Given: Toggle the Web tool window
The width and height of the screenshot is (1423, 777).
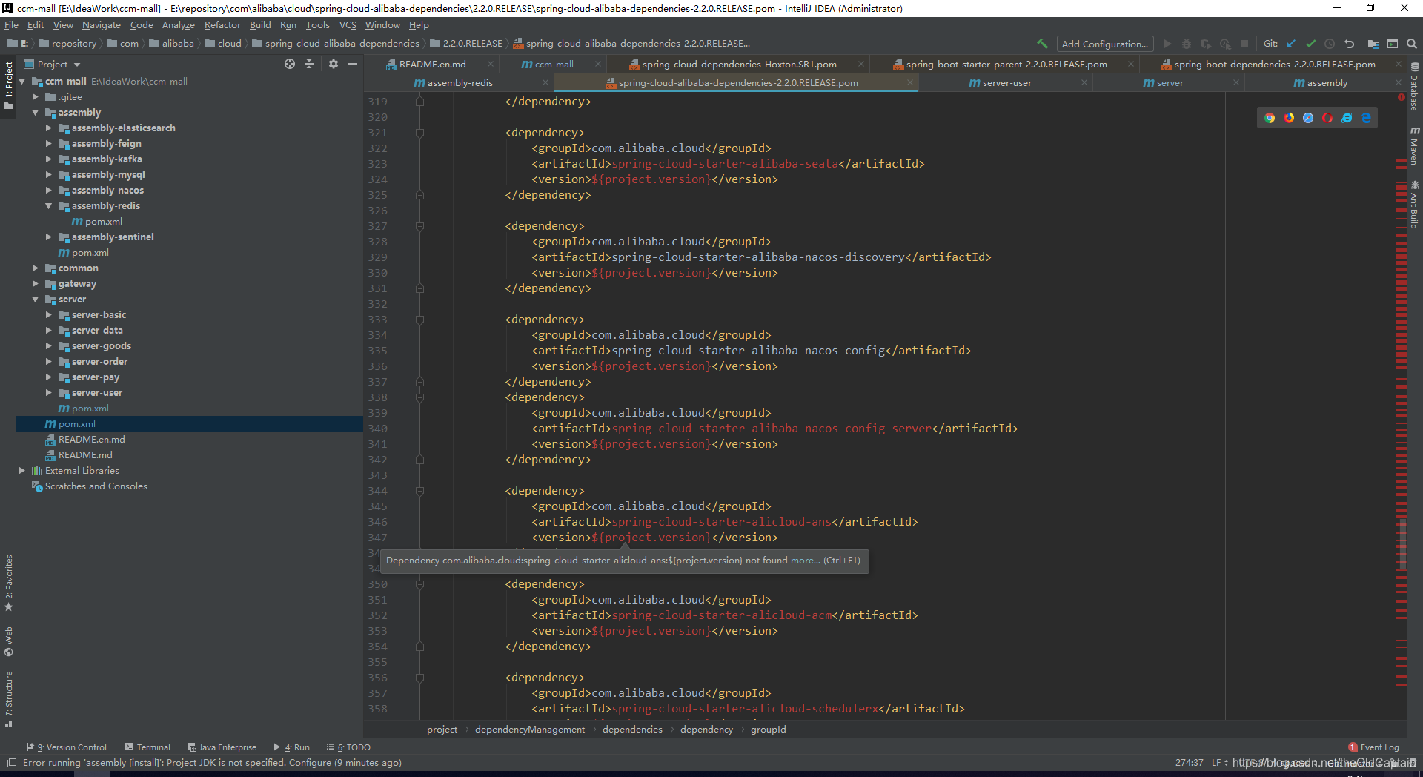Looking at the screenshot, I should coord(8,642).
